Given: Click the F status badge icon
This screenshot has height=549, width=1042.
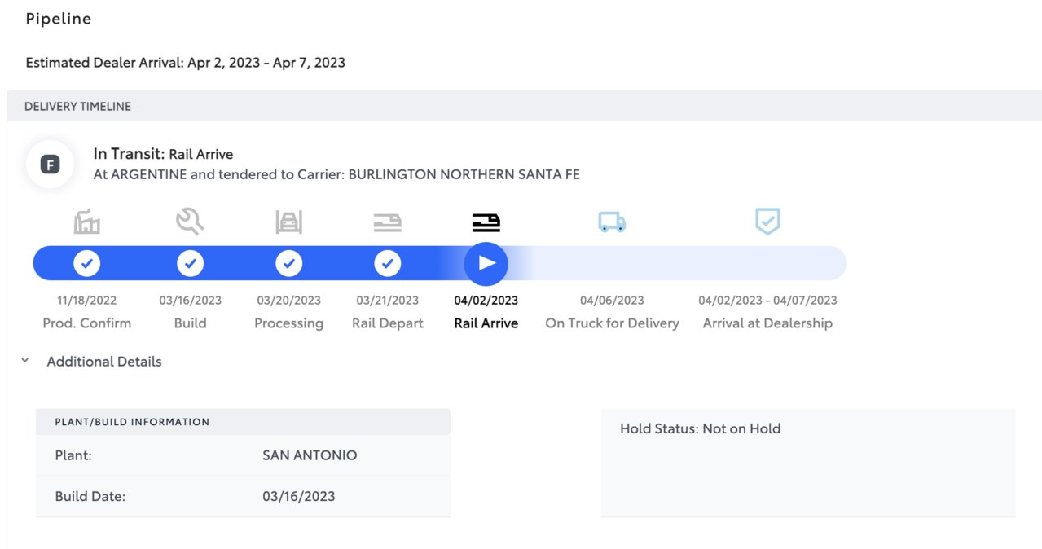Looking at the screenshot, I should 51,165.
